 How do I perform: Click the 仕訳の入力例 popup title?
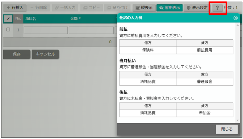click(x=131, y=18)
